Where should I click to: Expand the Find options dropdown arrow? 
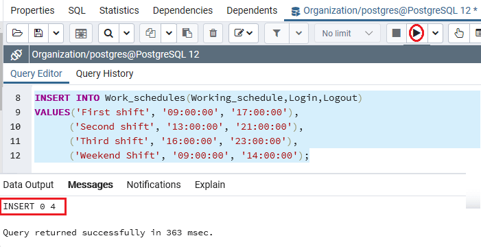click(126, 33)
